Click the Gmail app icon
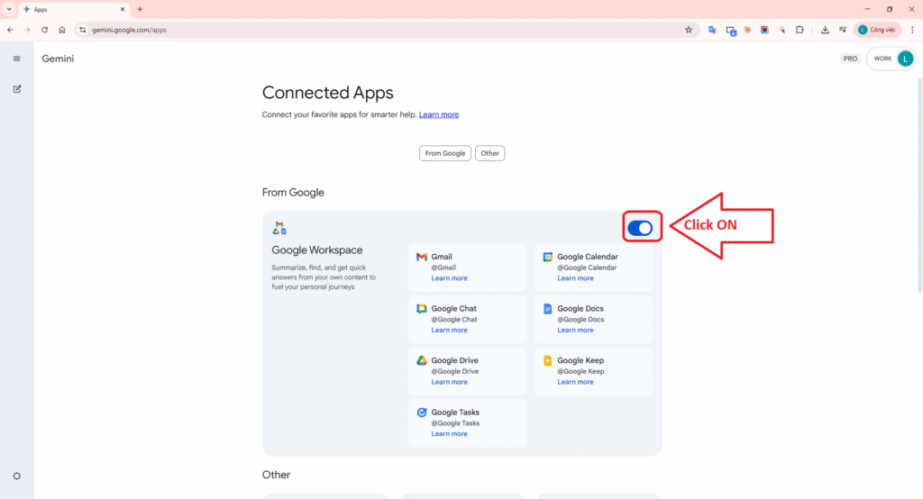 tap(421, 257)
